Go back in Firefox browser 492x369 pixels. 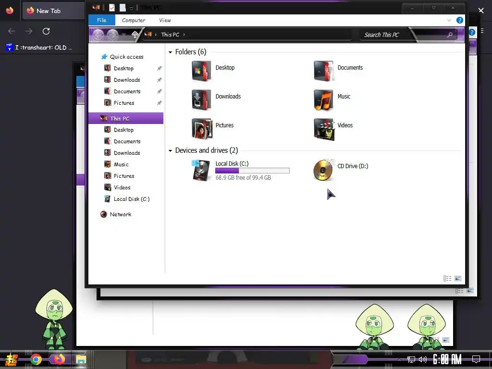12,31
